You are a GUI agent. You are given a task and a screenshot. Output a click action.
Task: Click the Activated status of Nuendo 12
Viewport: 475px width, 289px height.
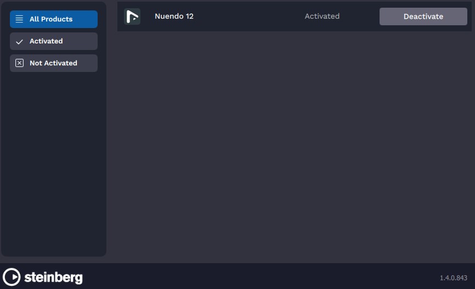pos(322,16)
